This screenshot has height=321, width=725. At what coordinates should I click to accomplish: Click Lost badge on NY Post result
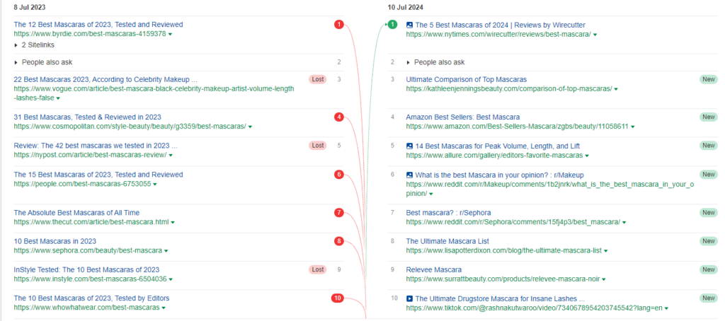pyautogui.click(x=318, y=146)
